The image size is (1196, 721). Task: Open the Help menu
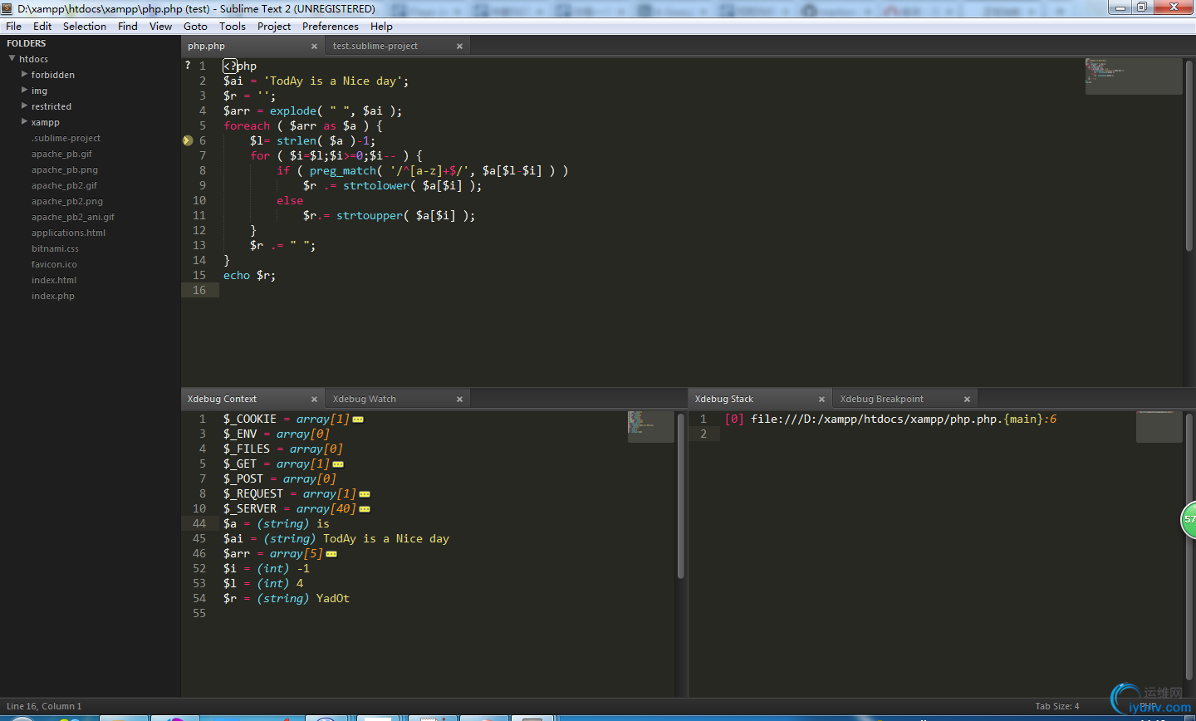coord(381,27)
